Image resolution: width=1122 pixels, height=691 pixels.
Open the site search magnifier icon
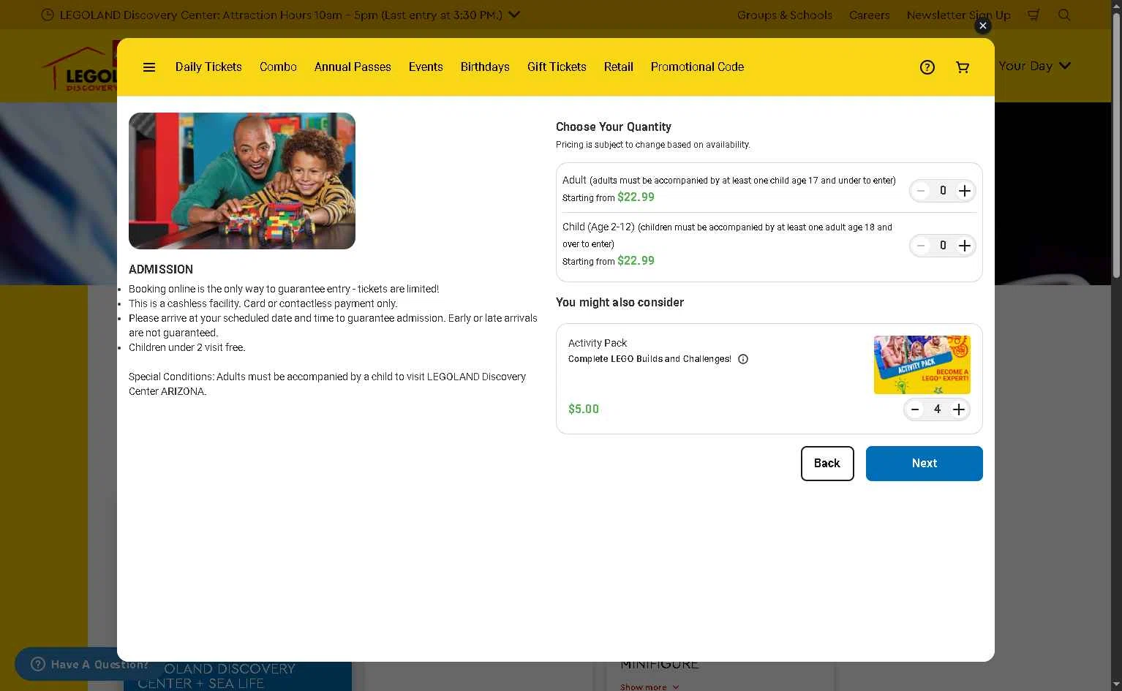[x=1064, y=15]
